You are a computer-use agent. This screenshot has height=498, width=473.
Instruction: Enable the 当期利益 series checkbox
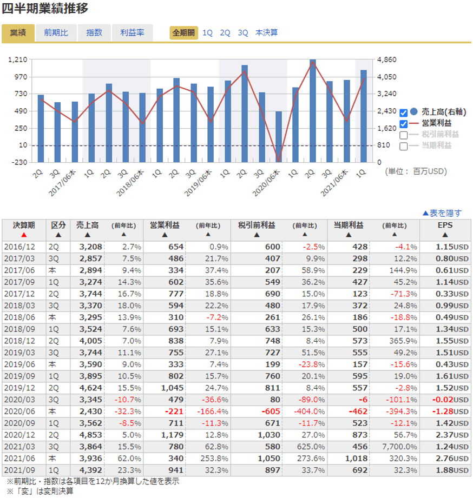[403, 146]
